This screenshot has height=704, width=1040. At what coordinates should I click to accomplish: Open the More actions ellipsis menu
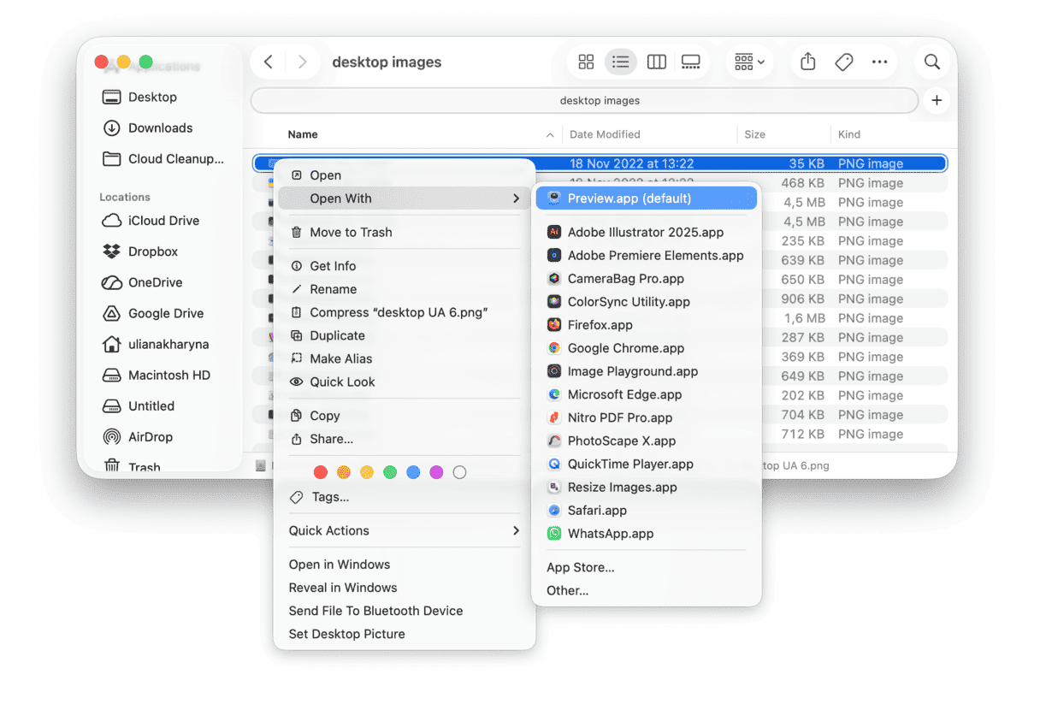[880, 62]
